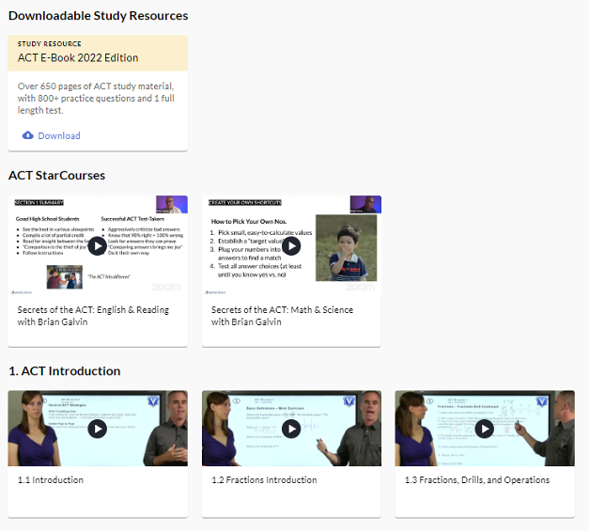Click the 'STUDY RESOURCE' label
This screenshot has width=589, height=532.
click(x=49, y=43)
